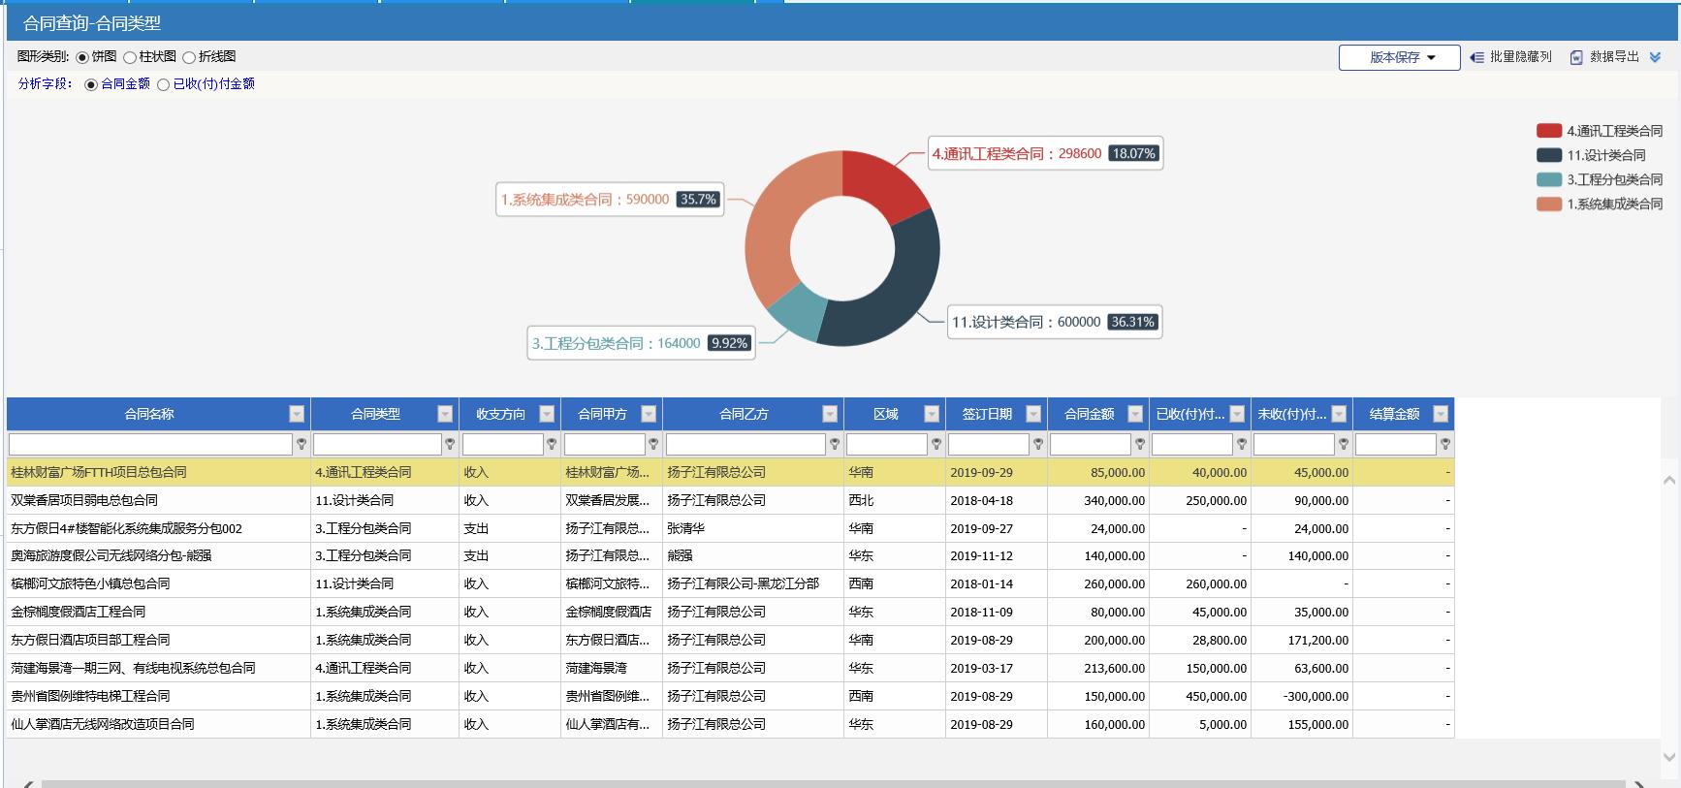Click filter icon under 区域 column

[936, 444]
